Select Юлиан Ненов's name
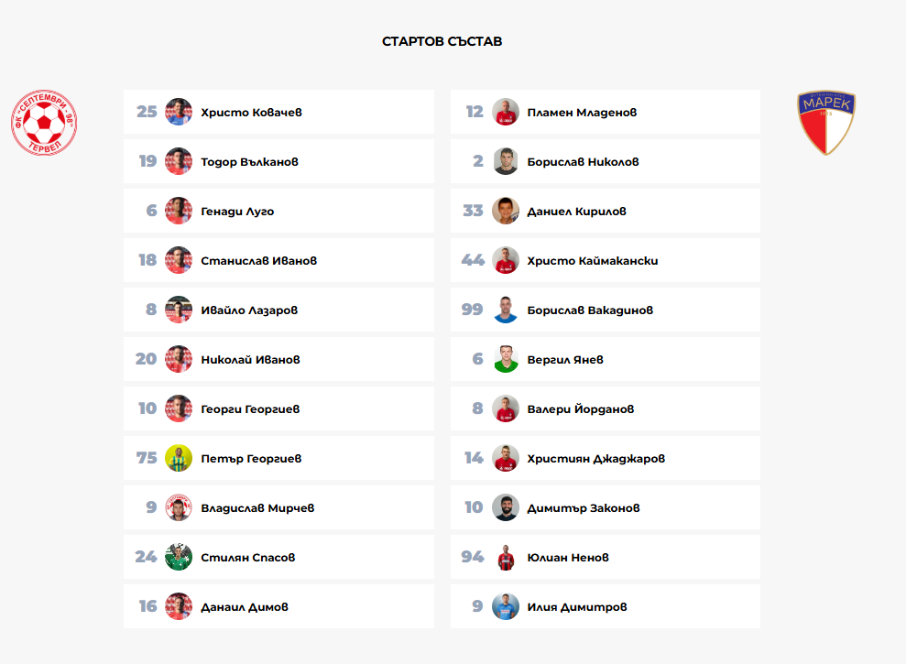 pos(567,558)
